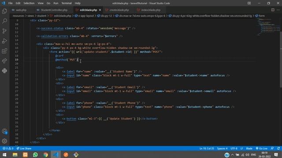Open the Help menu
Image resolution: width=282 pixels, height=158 pixels.
click(78, 3)
